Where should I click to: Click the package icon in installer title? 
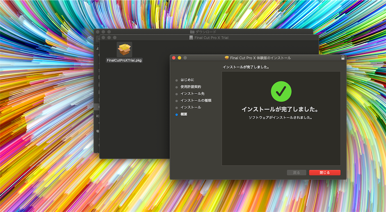(227, 58)
